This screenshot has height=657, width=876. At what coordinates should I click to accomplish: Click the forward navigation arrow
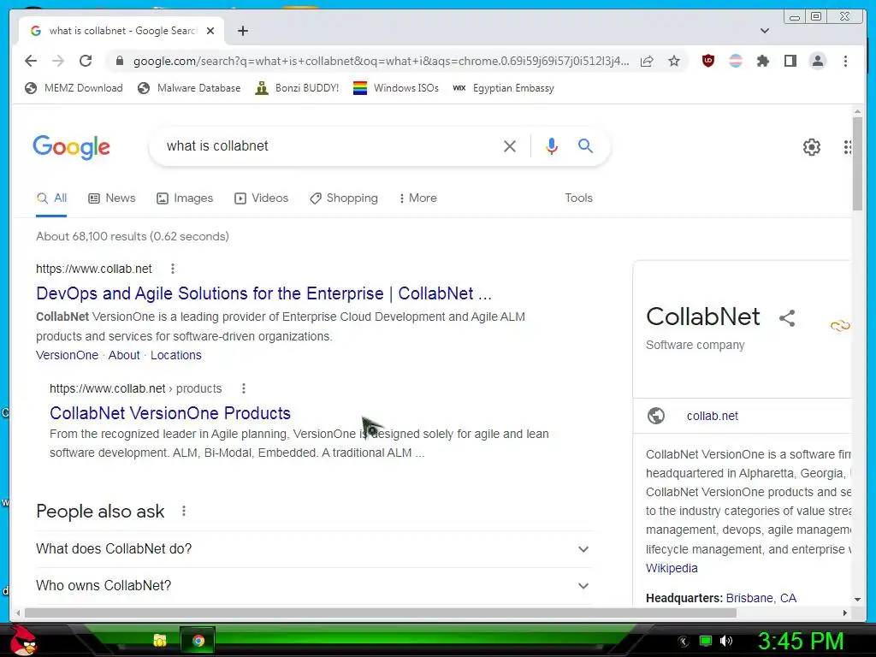58,61
